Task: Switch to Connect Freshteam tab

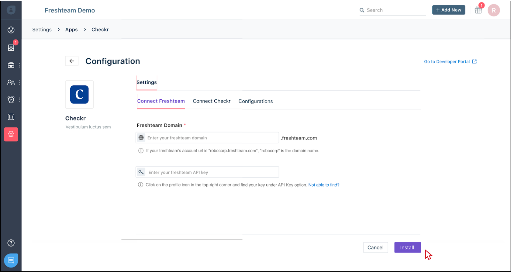Action: [x=161, y=101]
